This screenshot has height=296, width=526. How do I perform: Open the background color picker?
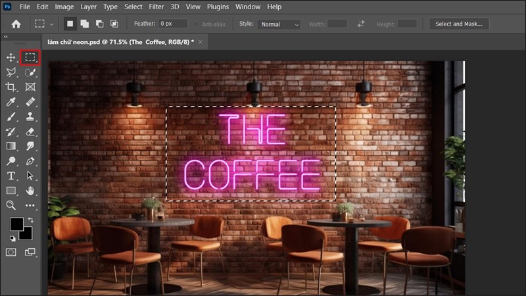click(x=28, y=235)
